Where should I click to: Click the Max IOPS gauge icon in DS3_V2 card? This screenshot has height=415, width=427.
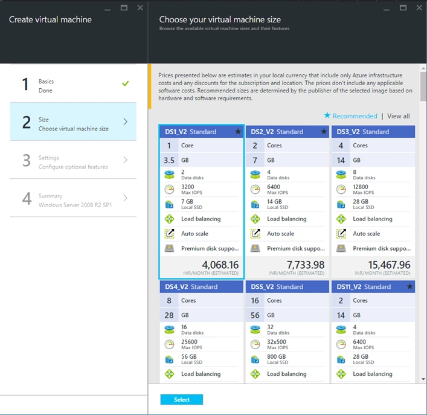[341, 189]
